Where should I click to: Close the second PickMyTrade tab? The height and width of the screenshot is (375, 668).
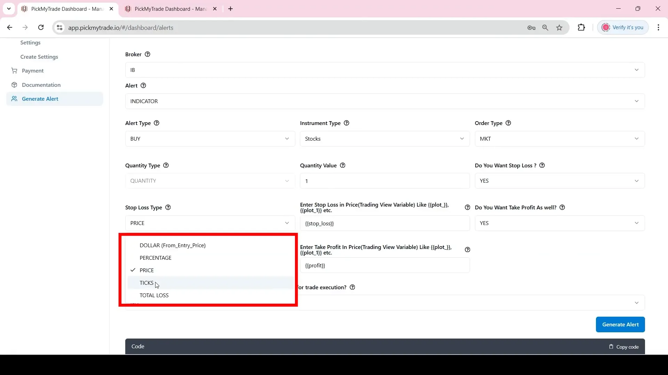tap(215, 9)
